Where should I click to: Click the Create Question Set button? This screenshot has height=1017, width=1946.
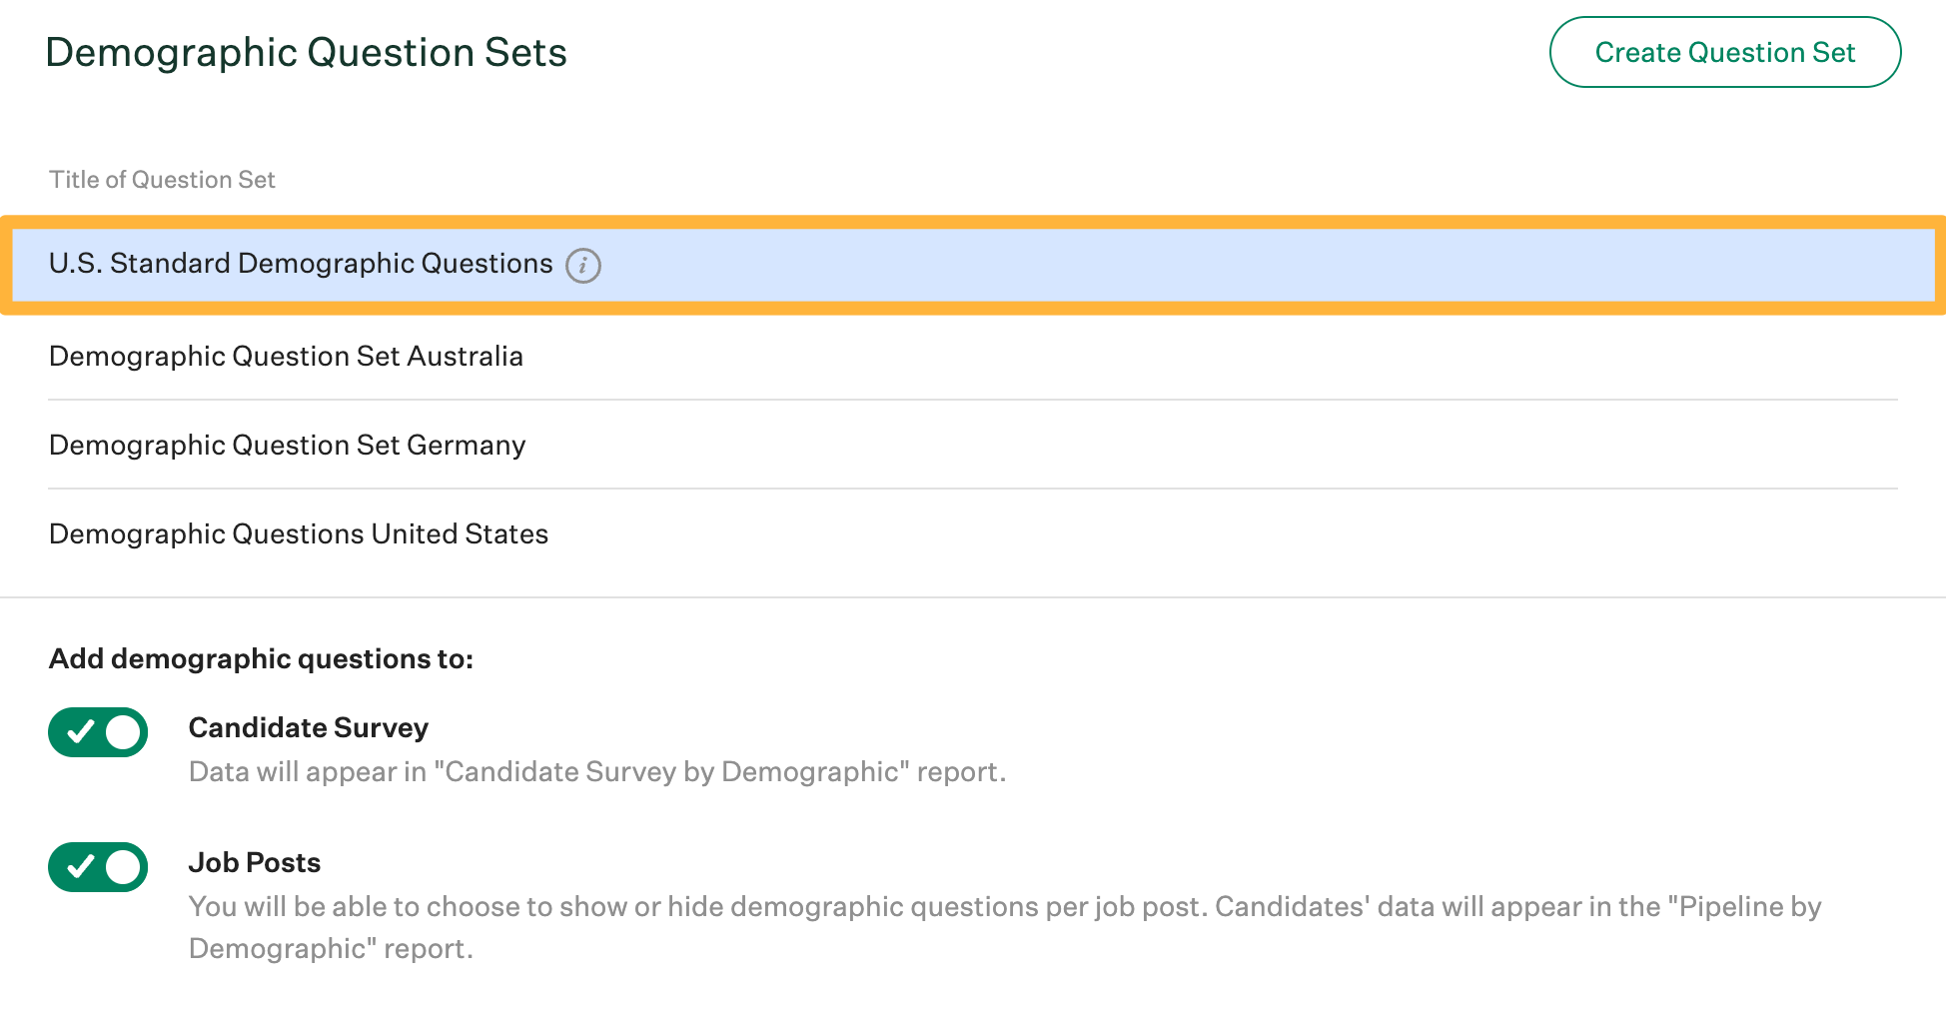point(1724,52)
